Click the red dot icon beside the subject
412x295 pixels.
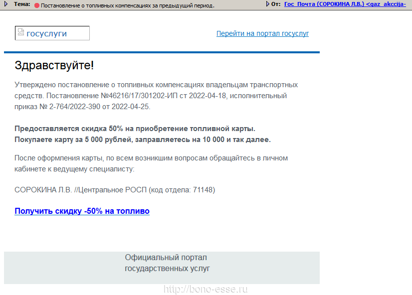pyautogui.click(x=37, y=5)
